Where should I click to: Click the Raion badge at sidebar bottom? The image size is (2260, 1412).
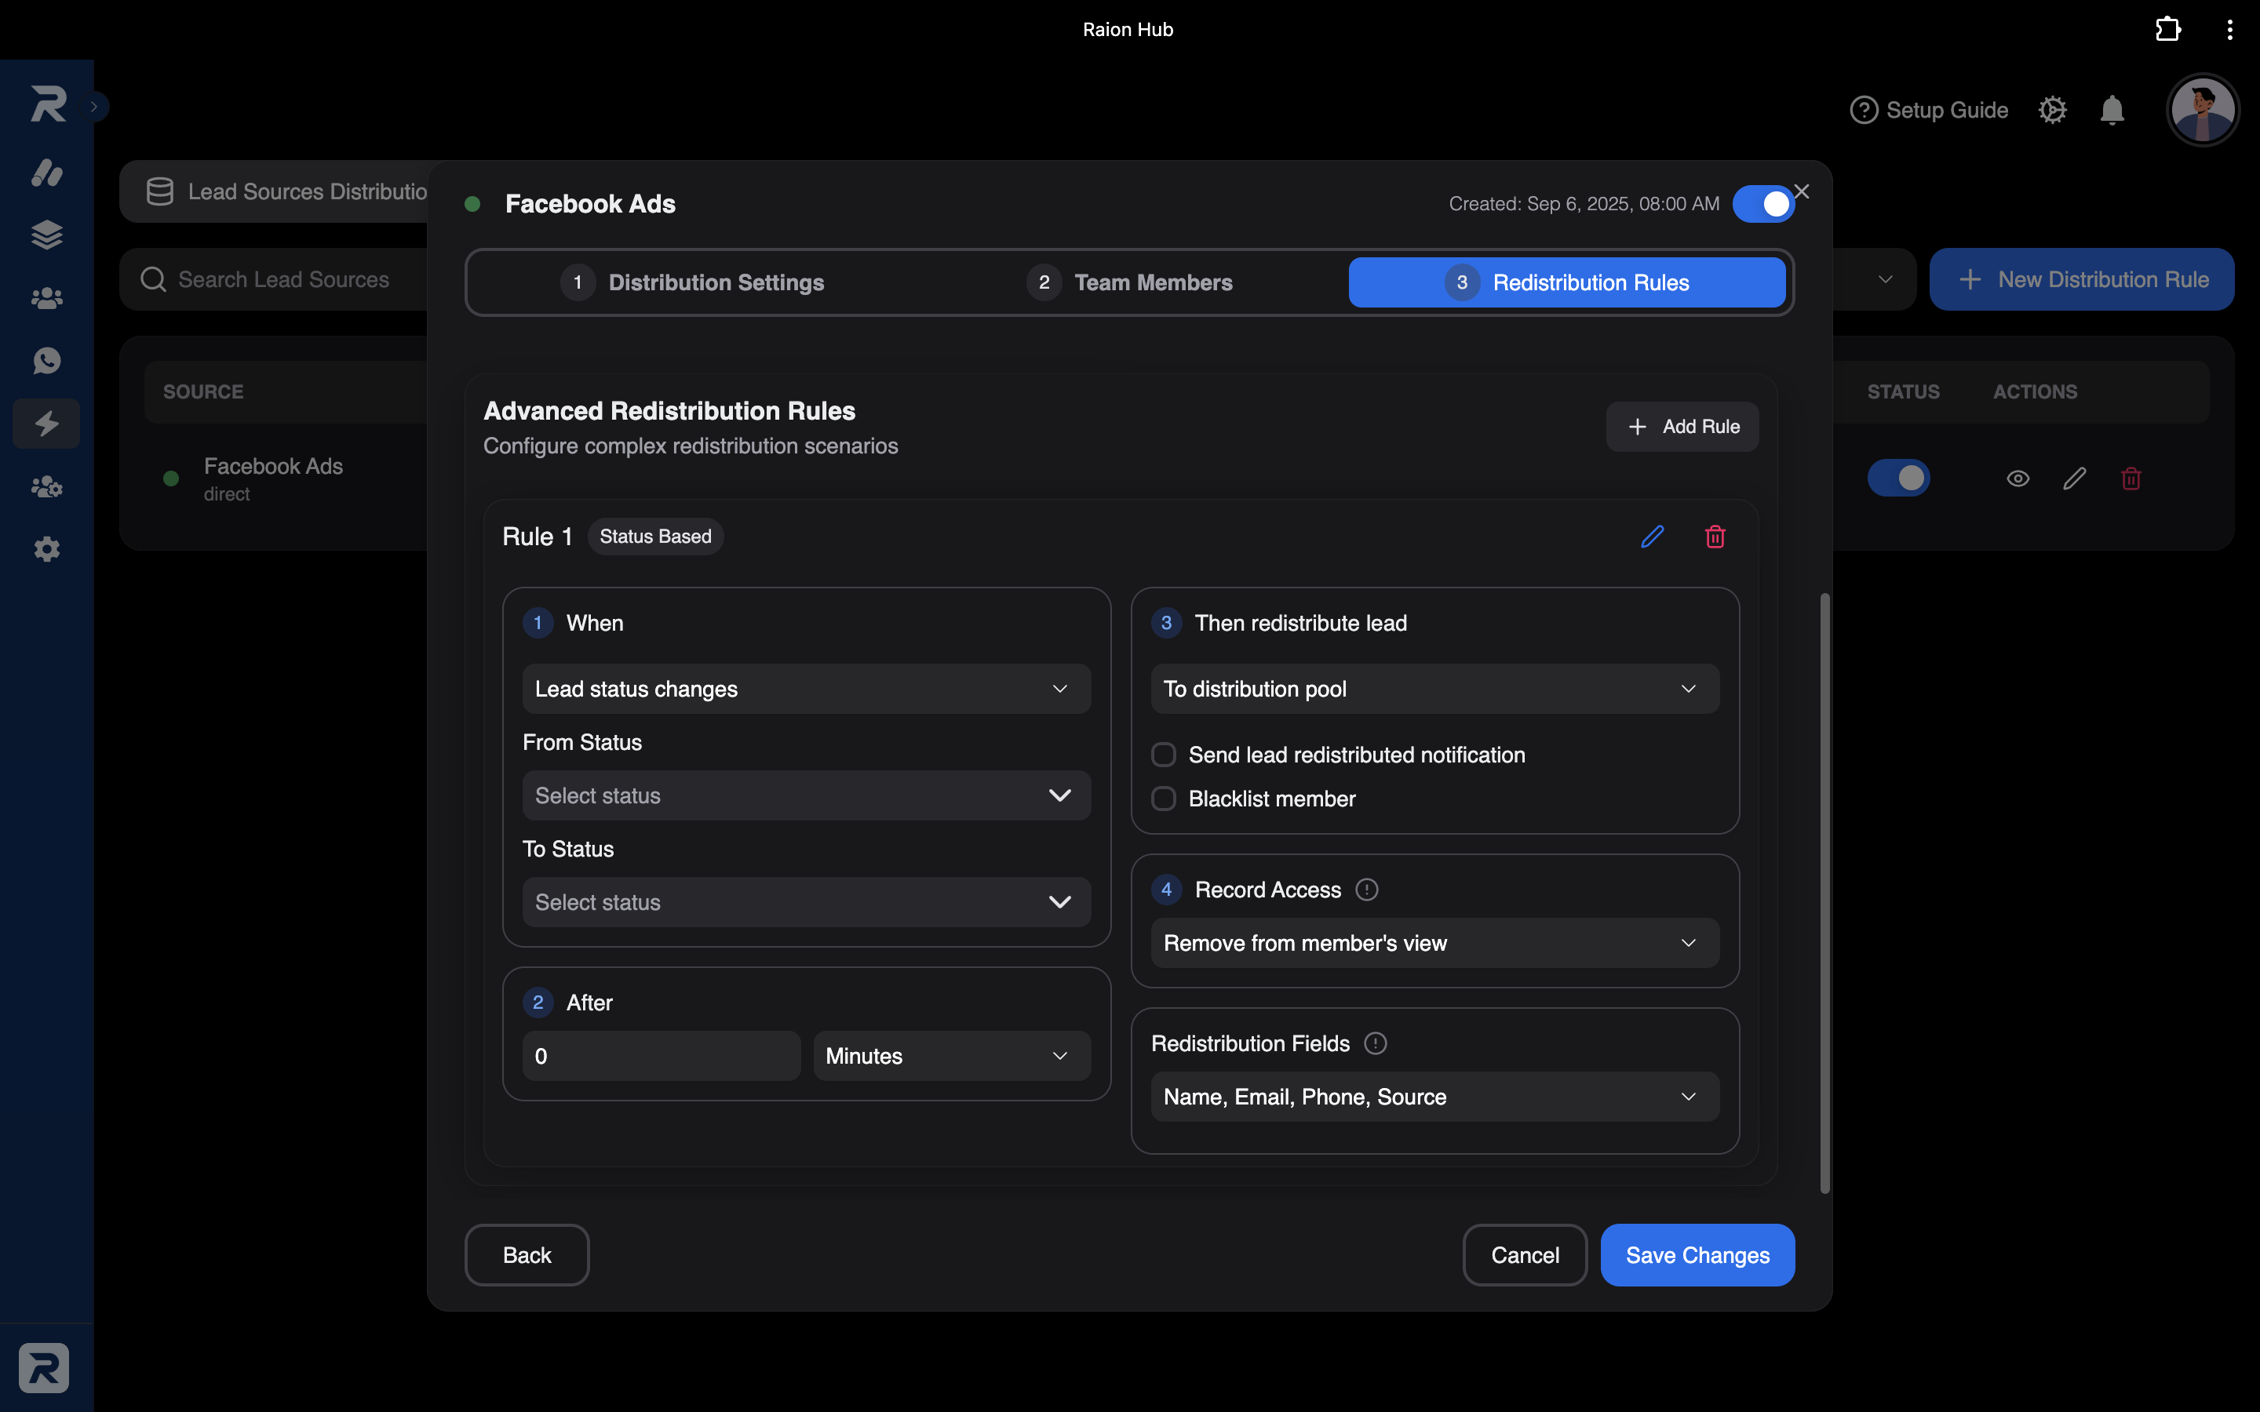pyautogui.click(x=44, y=1367)
